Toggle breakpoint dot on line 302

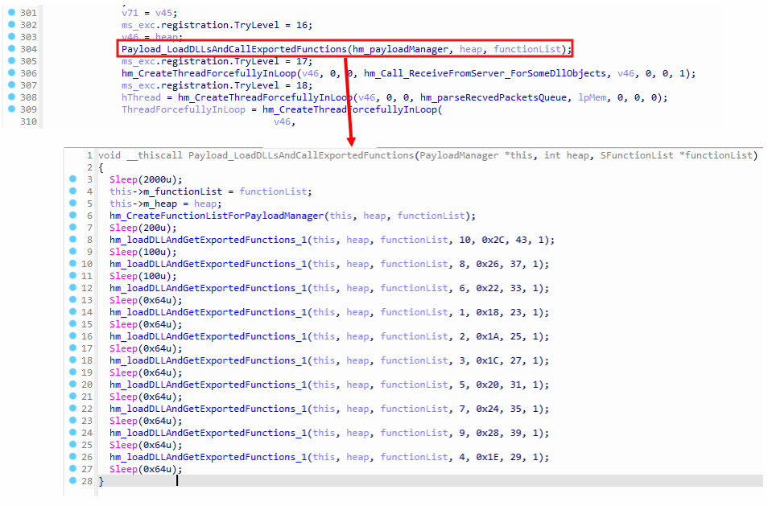(x=12, y=24)
